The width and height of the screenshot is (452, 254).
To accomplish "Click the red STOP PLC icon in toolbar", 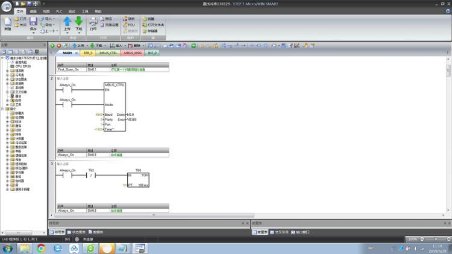I will point(59,46).
